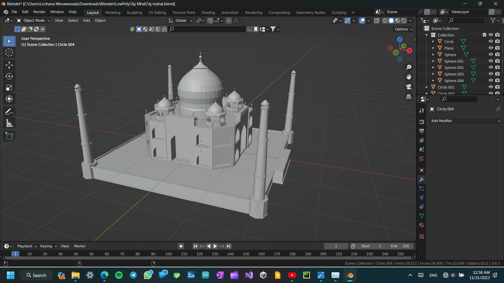This screenshot has width=504, height=283.
Task: Open the Add Modifier dropdown
Action: (x=465, y=121)
